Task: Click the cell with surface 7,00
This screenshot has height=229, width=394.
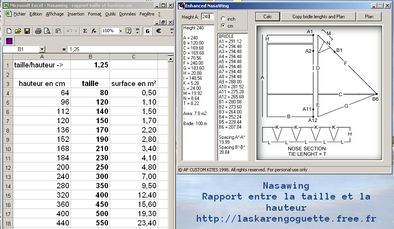Action: click(x=134, y=176)
